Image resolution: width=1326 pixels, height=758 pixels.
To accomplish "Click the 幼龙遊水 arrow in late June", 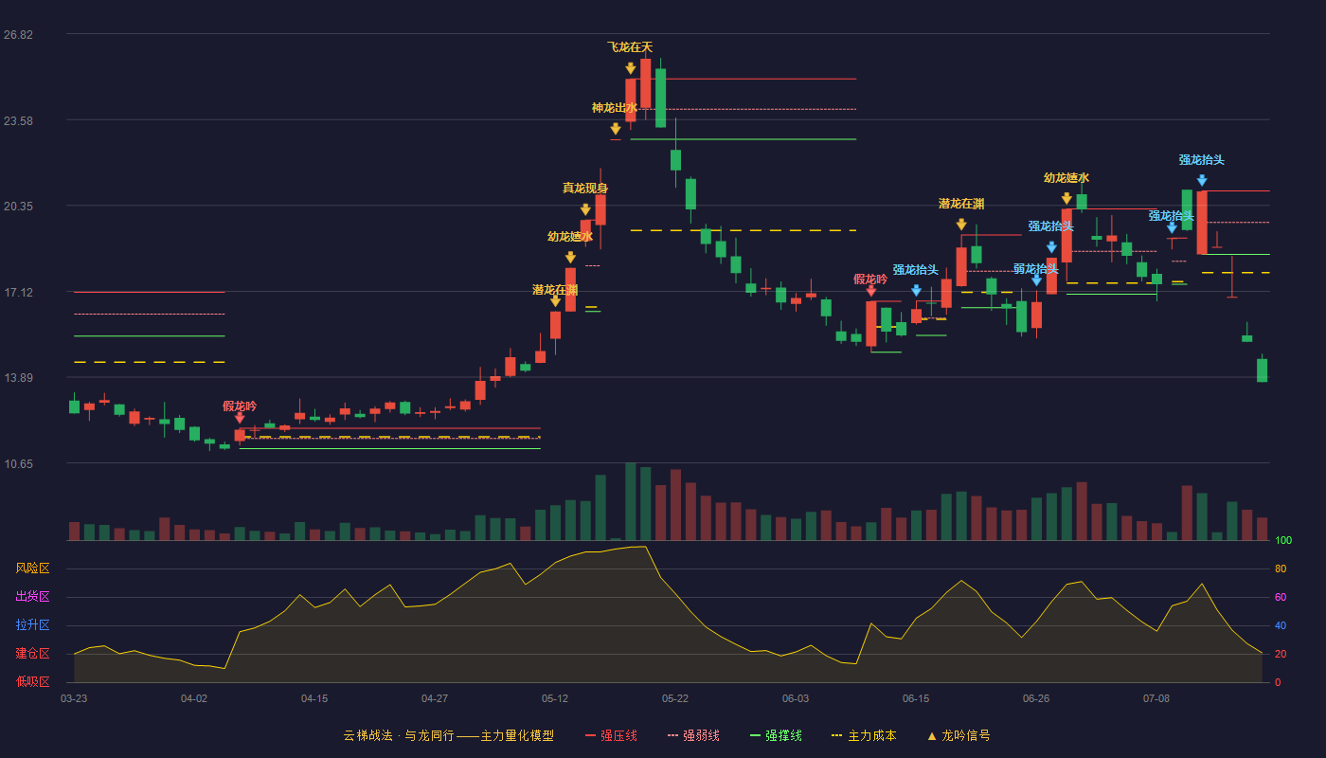I will tap(1066, 198).
